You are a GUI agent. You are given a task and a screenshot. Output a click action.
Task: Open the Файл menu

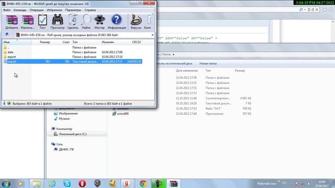[7, 10]
